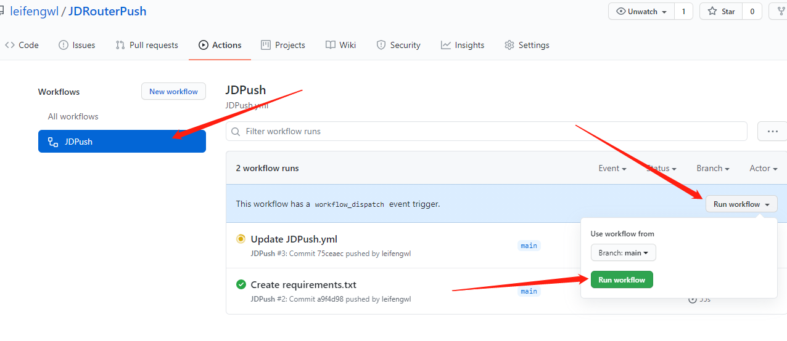
Task: Click the green success check icon
Action: coord(241,284)
